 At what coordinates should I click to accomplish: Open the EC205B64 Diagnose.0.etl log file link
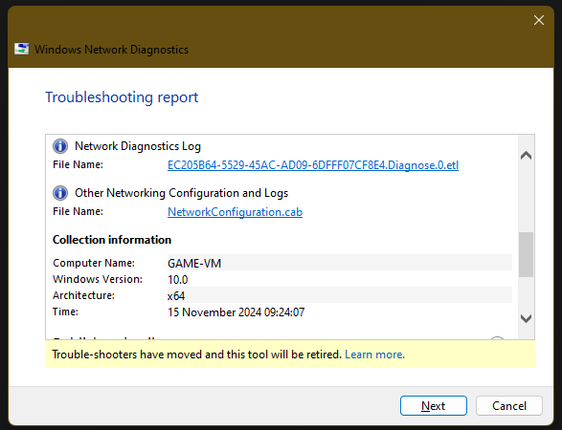[313, 165]
